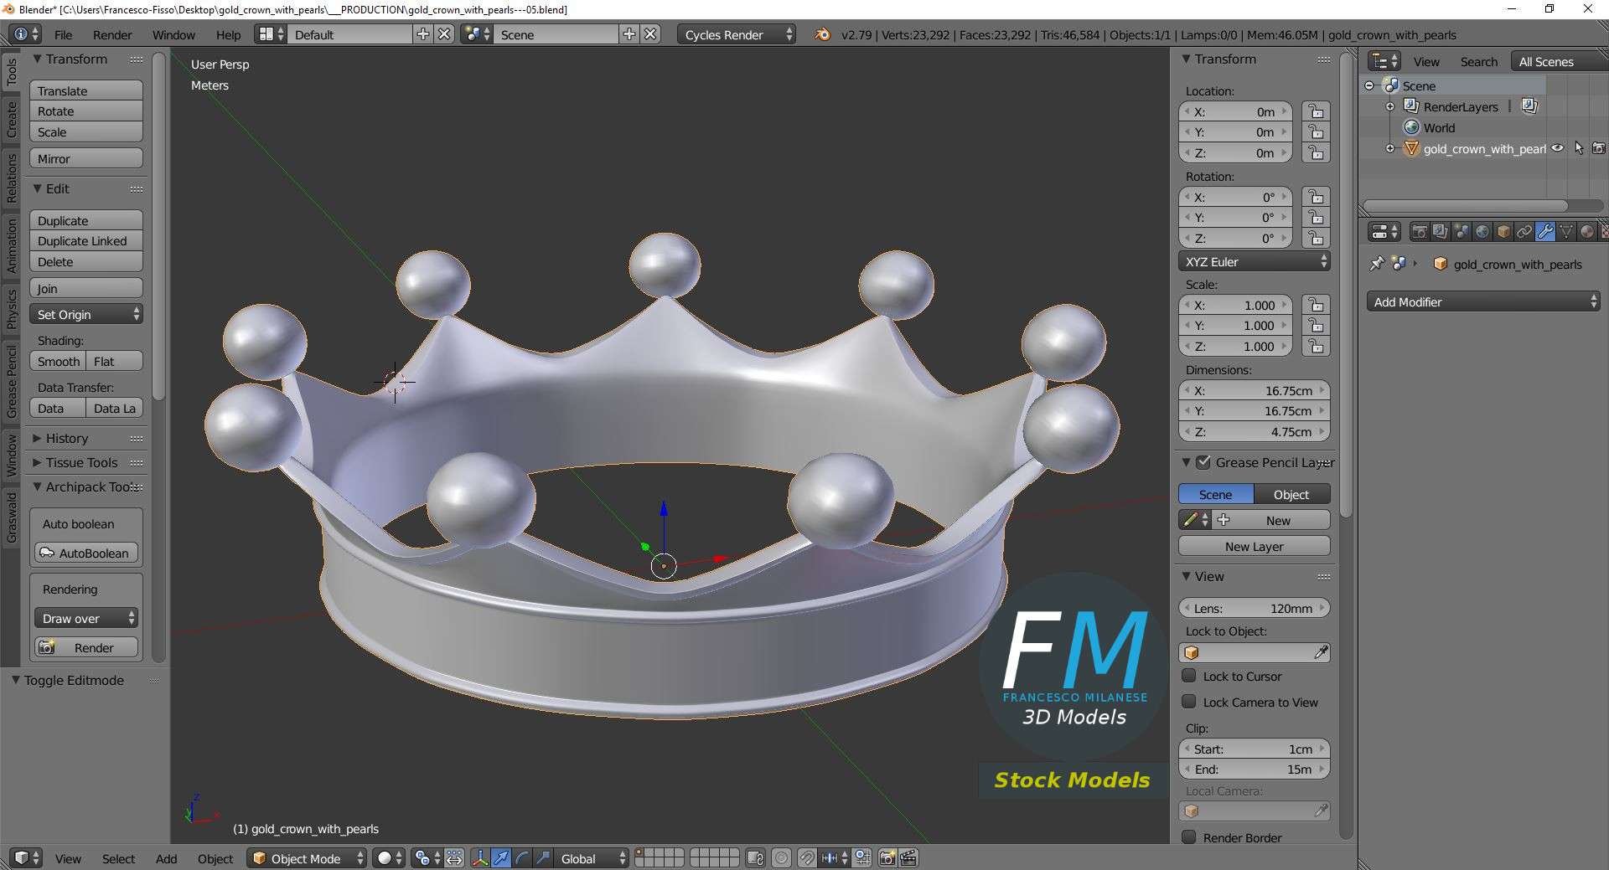
Task: Open the Render menu
Action: click(112, 34)
